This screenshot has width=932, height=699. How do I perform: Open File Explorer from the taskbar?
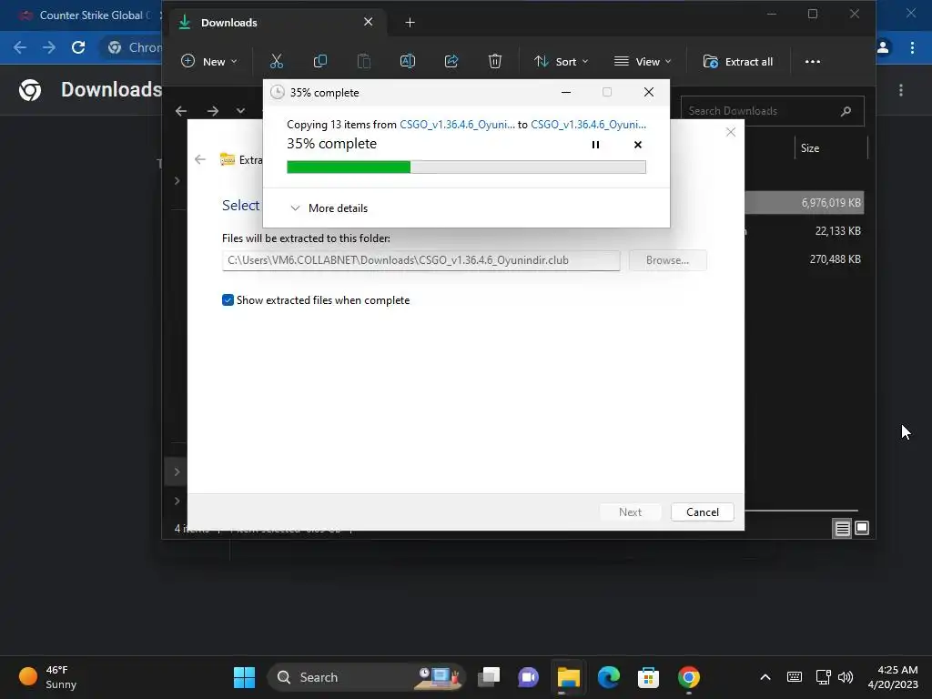[568, 677]
